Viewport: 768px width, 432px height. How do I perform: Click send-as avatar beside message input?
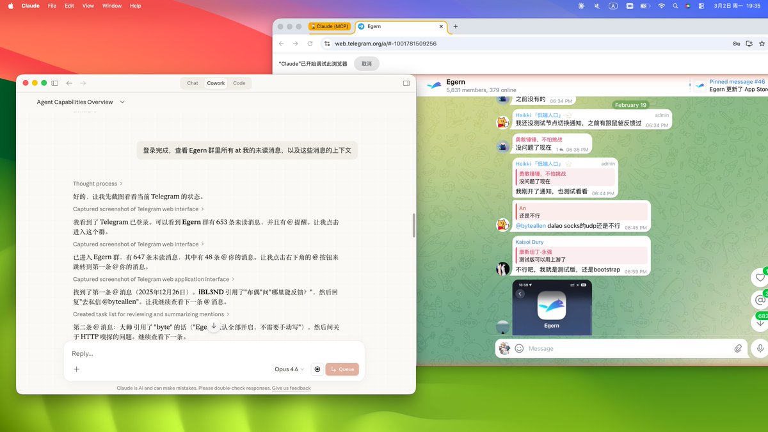point(504,348)
